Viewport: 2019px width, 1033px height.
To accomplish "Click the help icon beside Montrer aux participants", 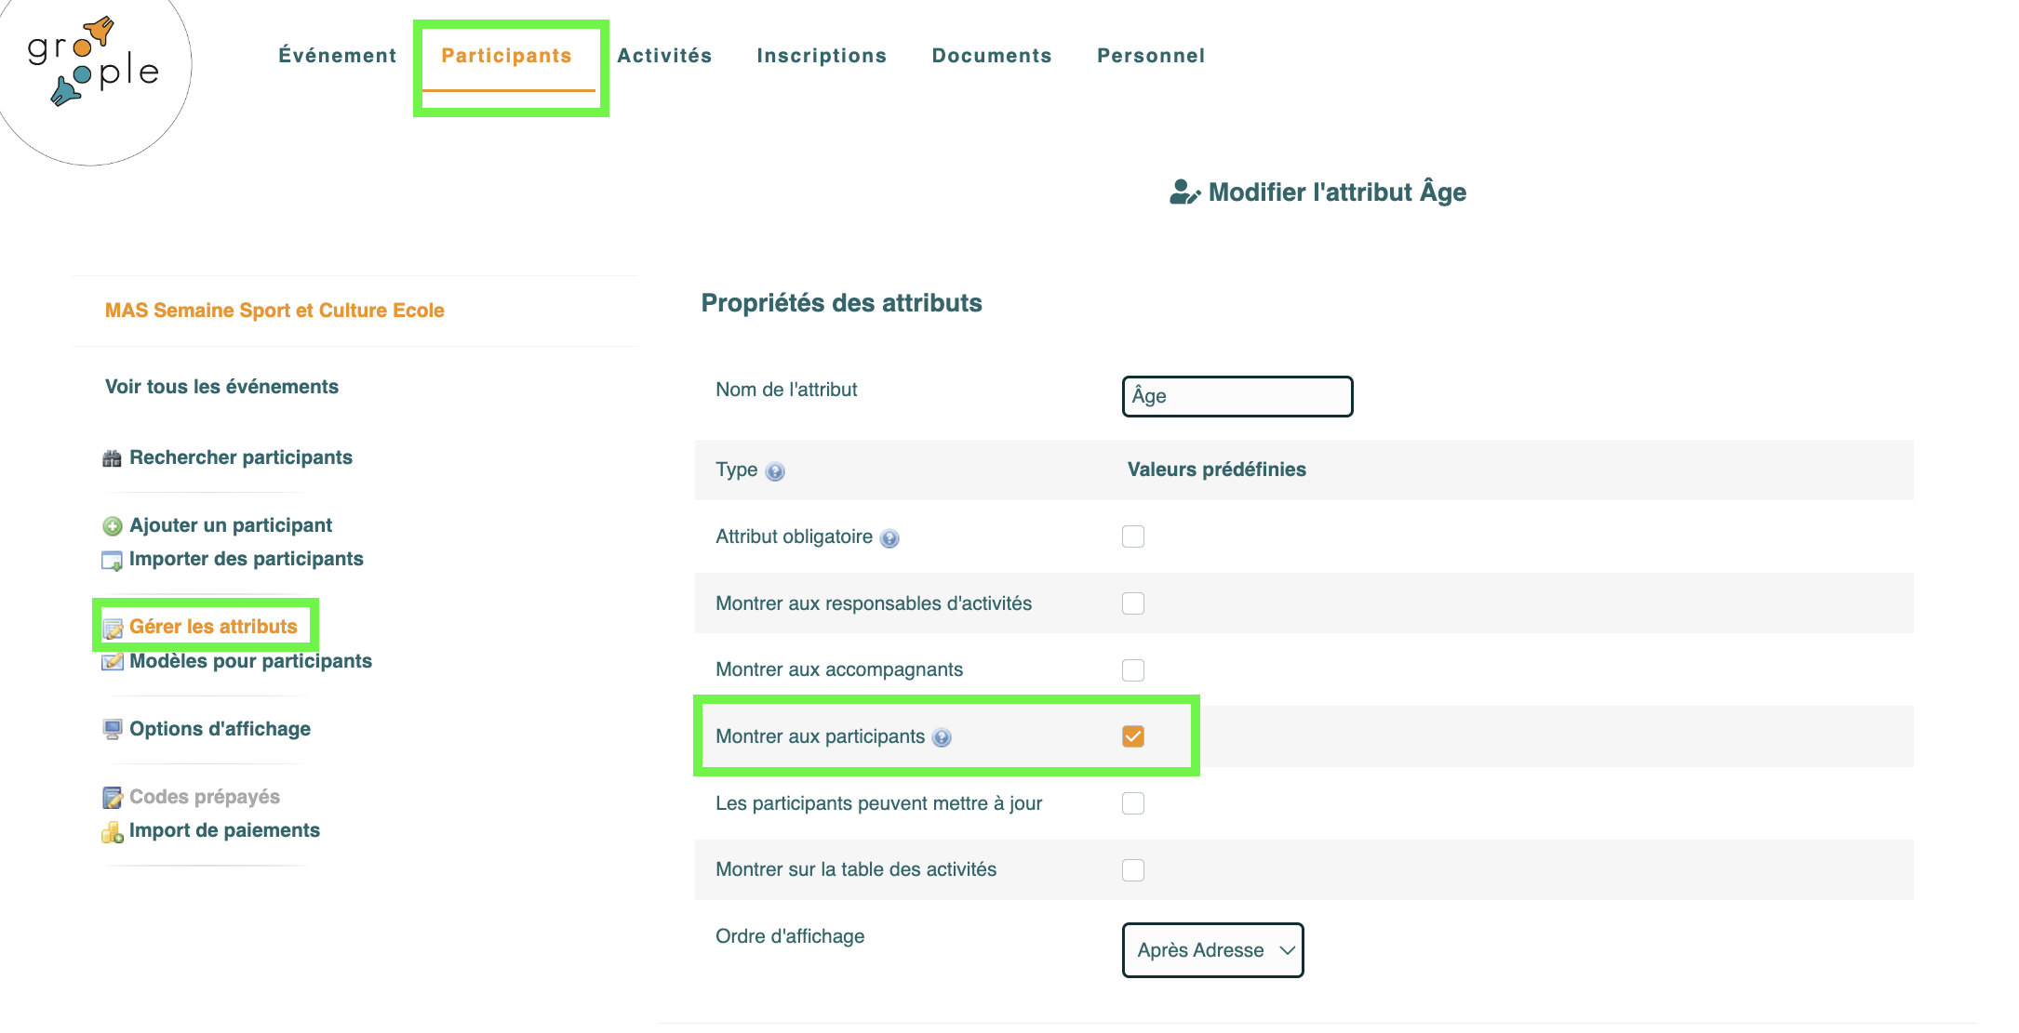I will coord(942,737).
